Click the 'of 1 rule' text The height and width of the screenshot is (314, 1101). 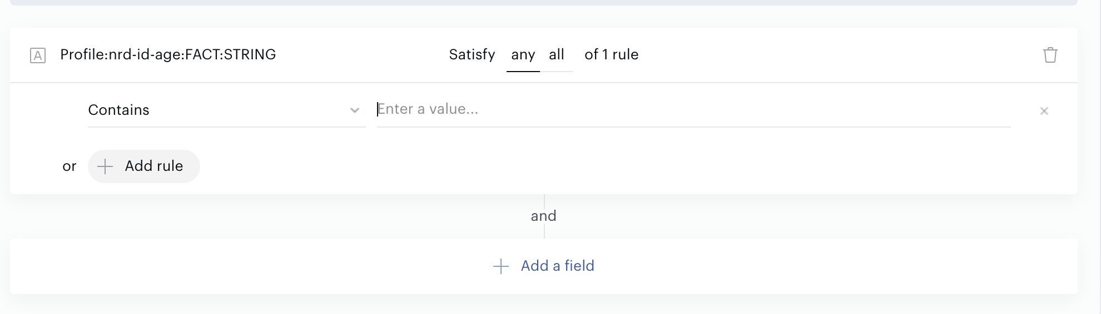(x=611, y=54)
